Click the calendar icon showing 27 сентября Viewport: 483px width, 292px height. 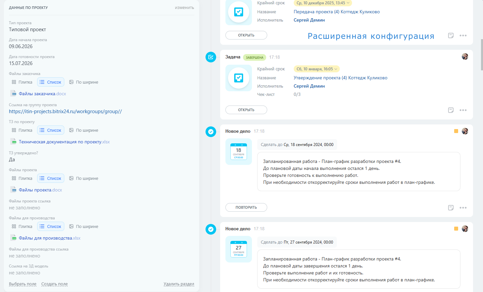point(239,249)
